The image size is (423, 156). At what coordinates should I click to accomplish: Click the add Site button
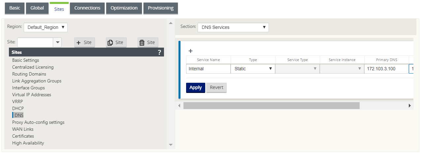coord(84,42)
